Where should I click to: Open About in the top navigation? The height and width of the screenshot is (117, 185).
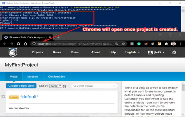[x=96, y=52]
